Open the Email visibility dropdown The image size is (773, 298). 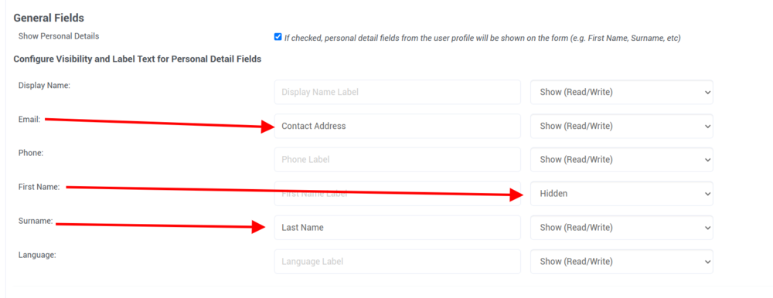click(x=621, y=126)
